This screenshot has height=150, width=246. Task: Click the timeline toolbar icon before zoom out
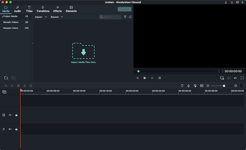[x=201, y=86]
